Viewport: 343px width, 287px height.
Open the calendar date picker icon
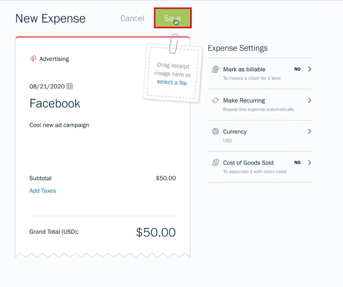pyautogui.click(x=70, y=86)
